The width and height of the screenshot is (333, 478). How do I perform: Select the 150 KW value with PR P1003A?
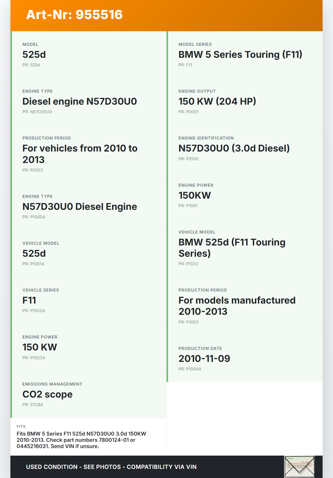40,347
